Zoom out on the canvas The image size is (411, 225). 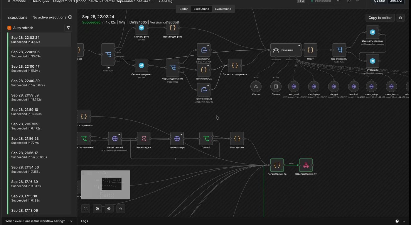[x=109, y=209]
